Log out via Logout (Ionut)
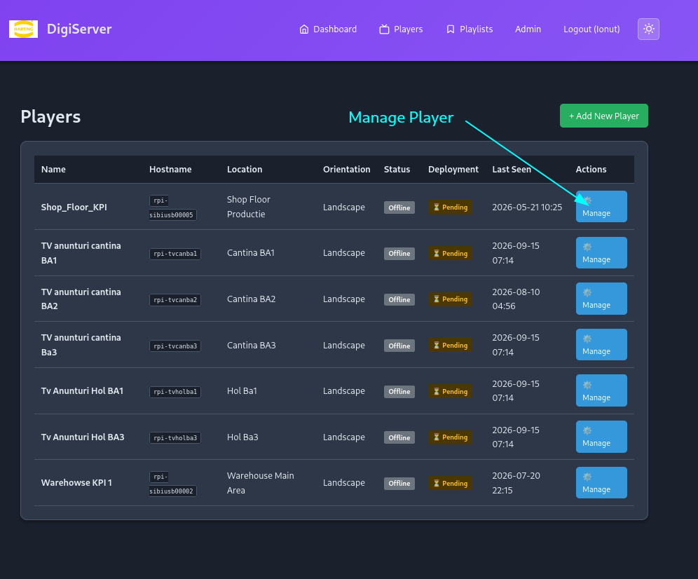This screenshot has width=698, height=579. (x=591, y=29)
